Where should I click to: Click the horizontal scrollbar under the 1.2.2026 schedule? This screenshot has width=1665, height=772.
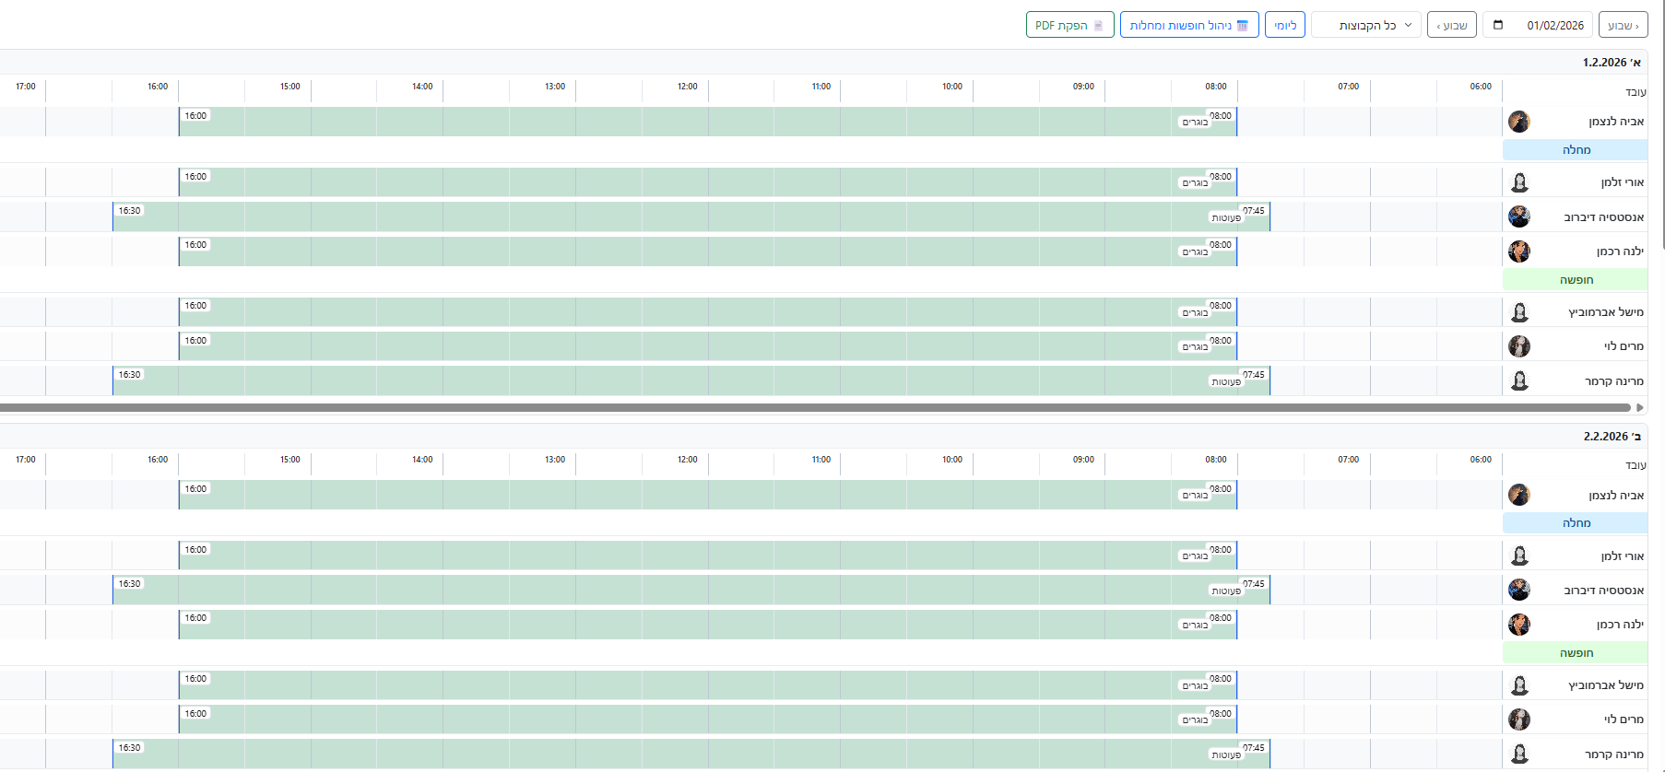811,407
